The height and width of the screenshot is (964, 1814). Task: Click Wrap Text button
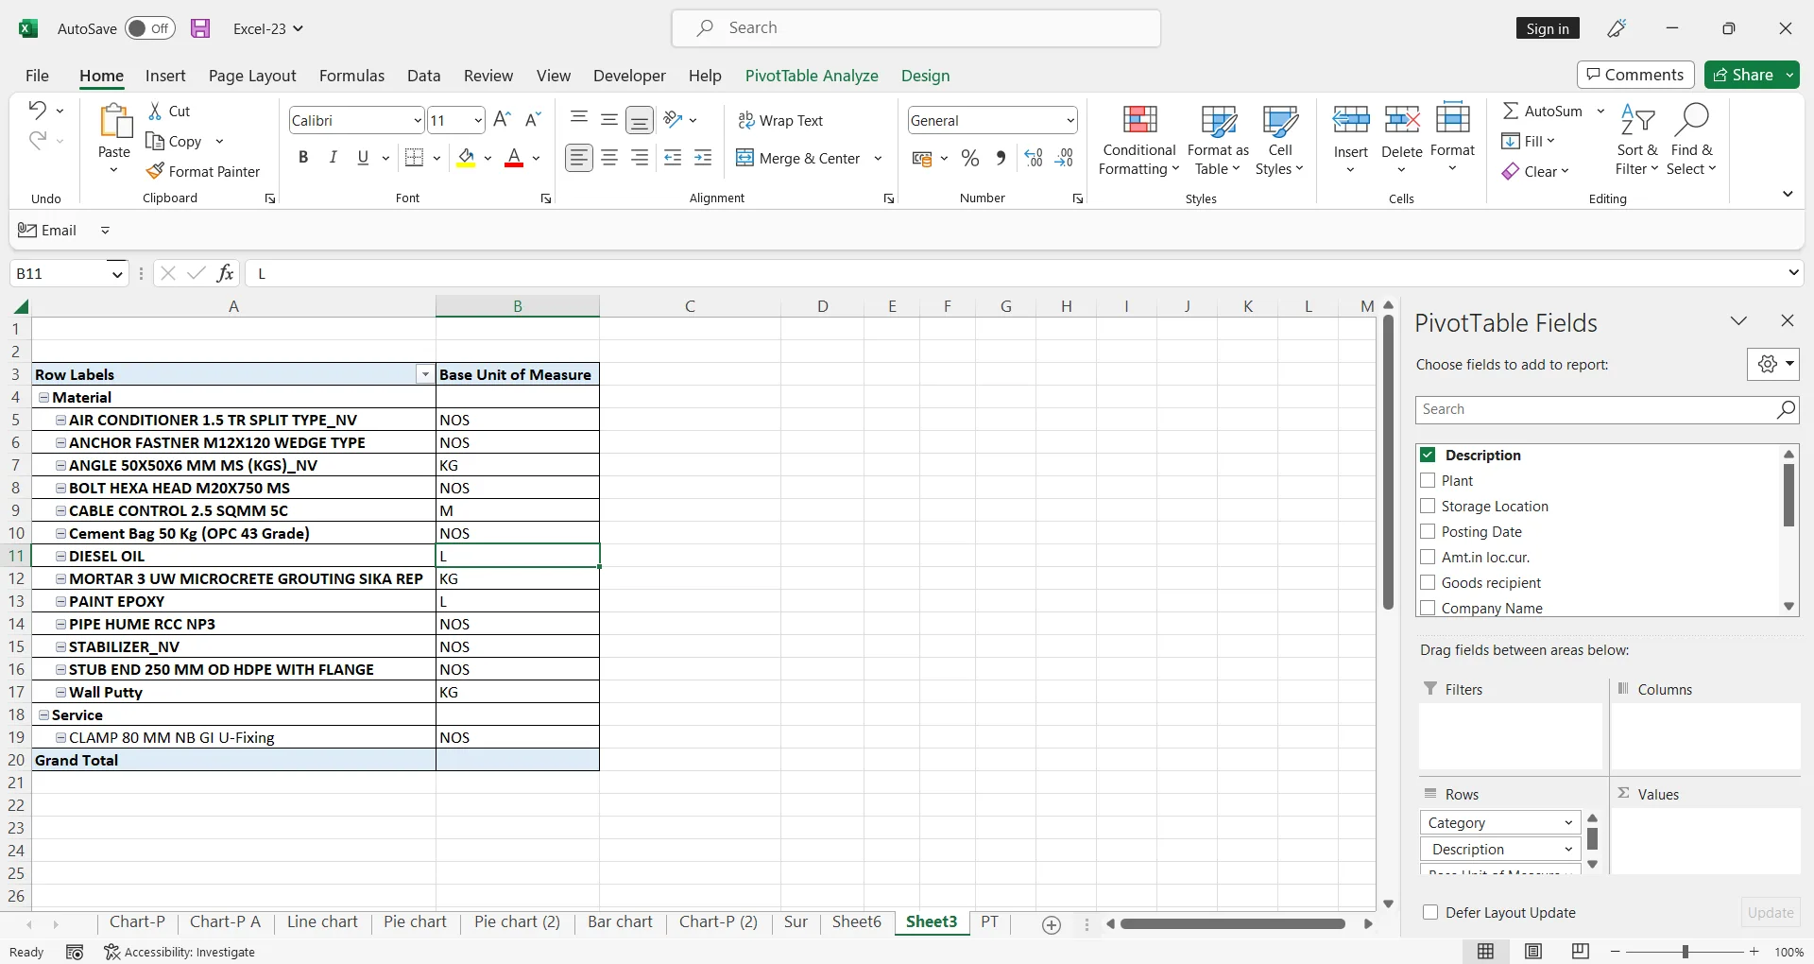(780, 120)
